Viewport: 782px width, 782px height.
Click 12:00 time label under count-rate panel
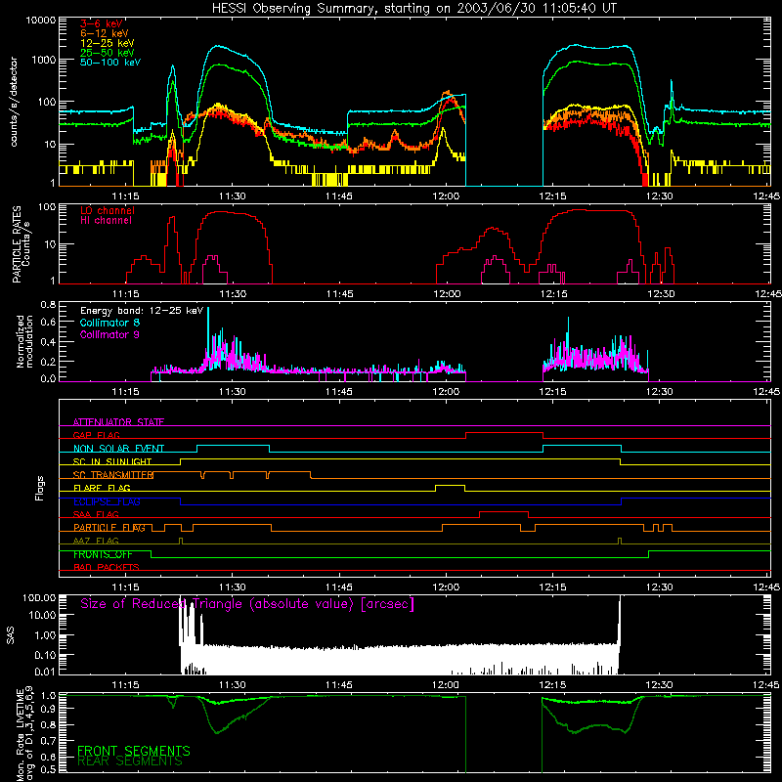[x=446, y=196]
